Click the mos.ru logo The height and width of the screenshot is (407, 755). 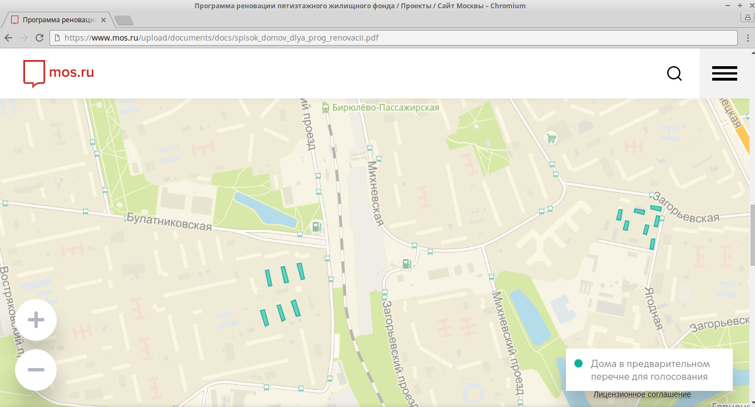(x=58, y=73)
